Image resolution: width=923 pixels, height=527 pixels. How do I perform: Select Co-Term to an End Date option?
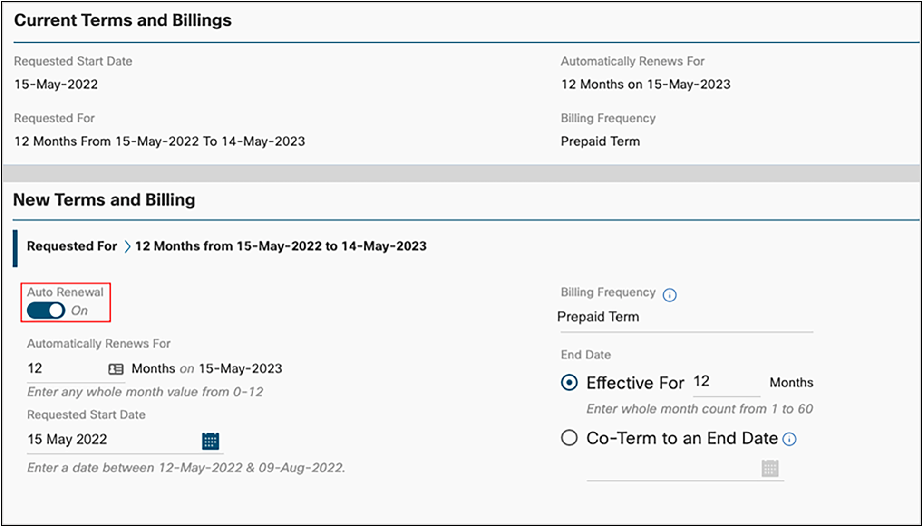pyautogui.click(x=569, y=438)
